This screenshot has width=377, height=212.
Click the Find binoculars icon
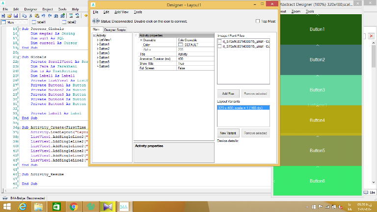click(56, 16)
